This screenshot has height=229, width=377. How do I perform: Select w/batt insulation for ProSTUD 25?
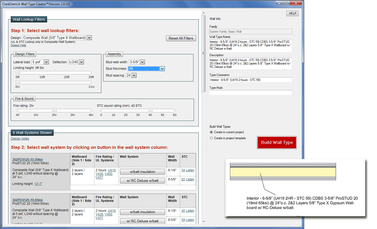pyautogui.click(x=142, y=172)
